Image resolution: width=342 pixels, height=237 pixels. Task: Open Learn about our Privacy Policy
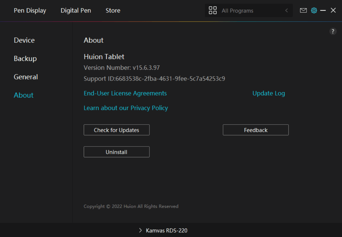click(x=126, y=108)
